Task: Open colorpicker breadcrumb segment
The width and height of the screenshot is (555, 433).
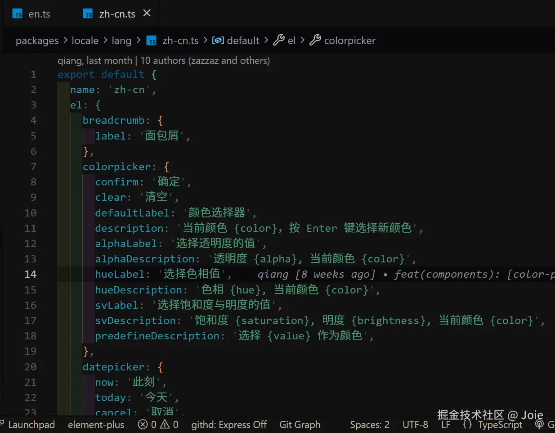Action: pyautogui.click(x=349, y=41)
